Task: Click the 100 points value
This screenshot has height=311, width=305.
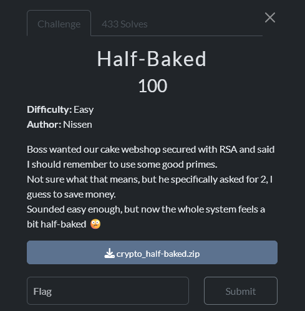Action: 152,86
